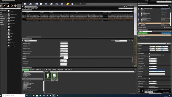Click the blue Edit Blueprint button

[166, 33]
